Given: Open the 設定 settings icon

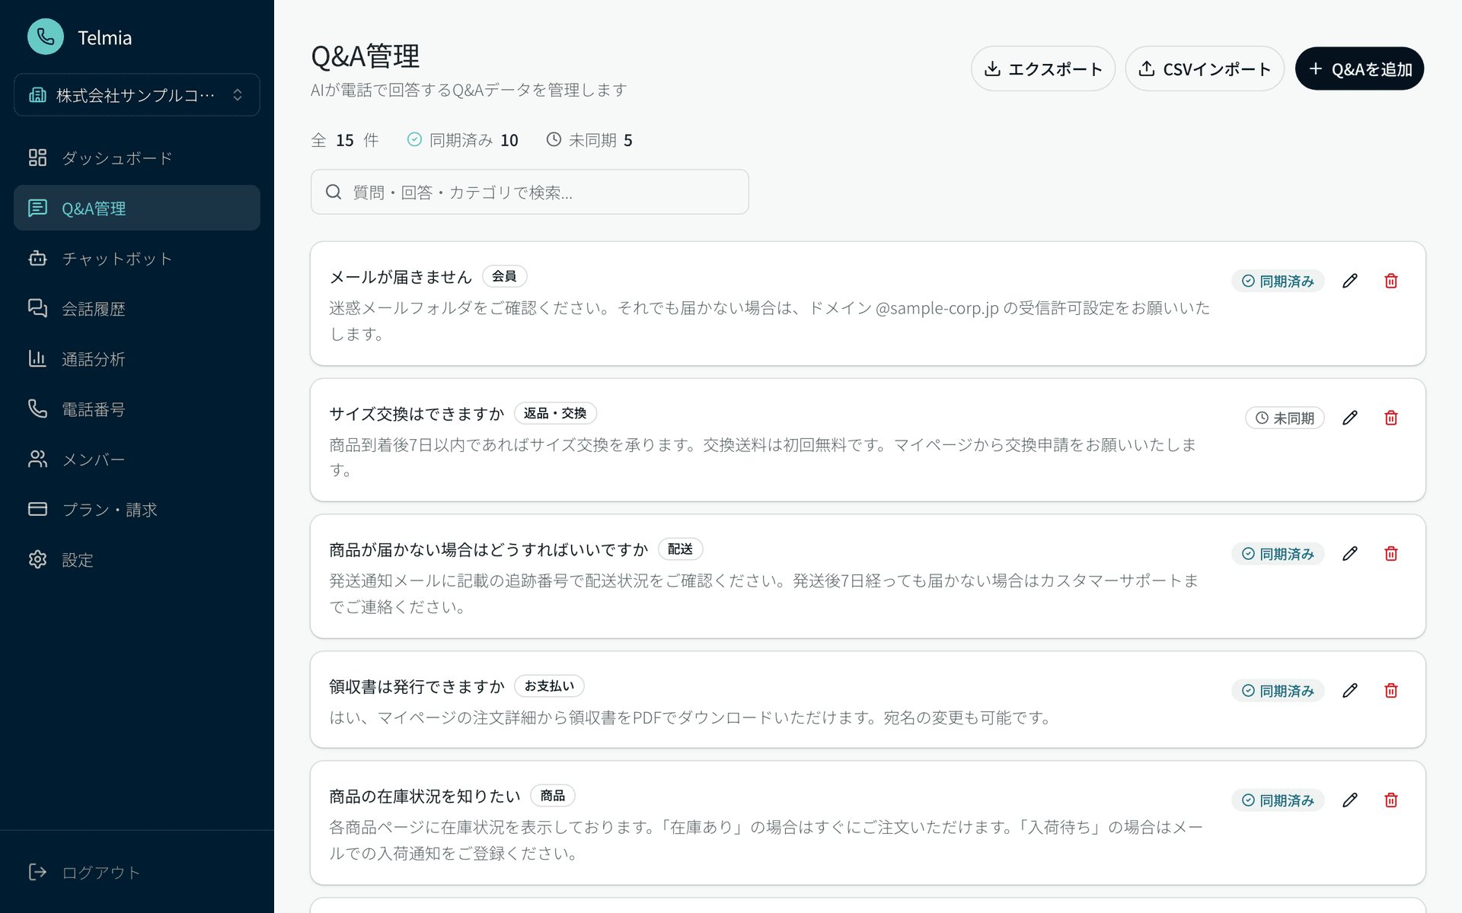Looking at the screenshot, I should click(38, 559).
